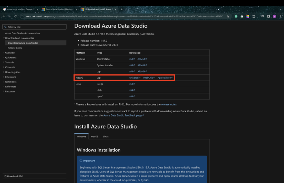Open the browser extensions puzzle icon
Viewport: 284px width, 183px height.
pyautogui.click(x=254, y=16)
